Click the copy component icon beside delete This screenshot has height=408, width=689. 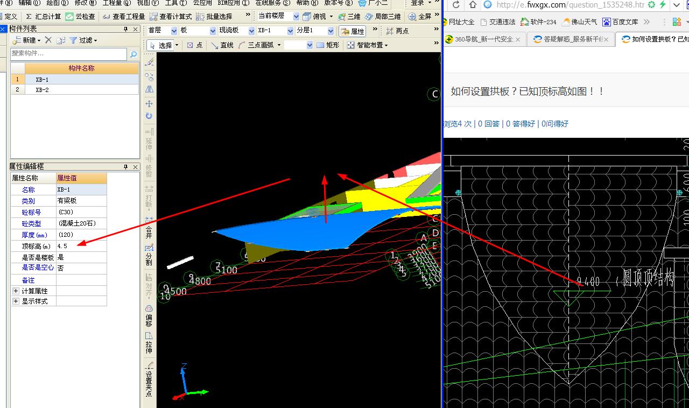pos(61,40)
